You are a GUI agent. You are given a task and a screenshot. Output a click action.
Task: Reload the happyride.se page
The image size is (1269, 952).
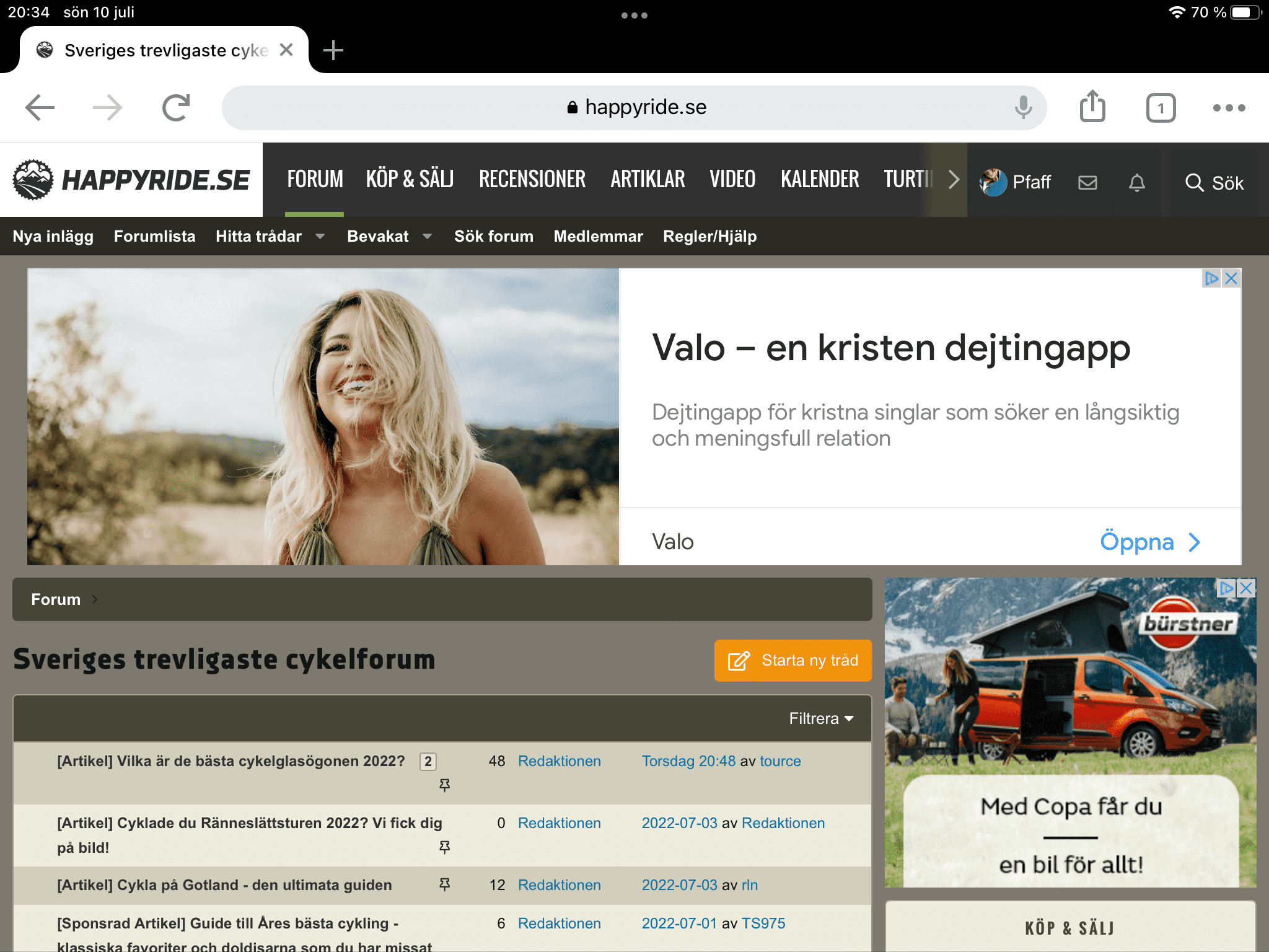click(176, 108)
